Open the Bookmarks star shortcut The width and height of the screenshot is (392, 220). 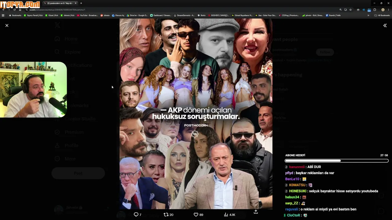15,15
